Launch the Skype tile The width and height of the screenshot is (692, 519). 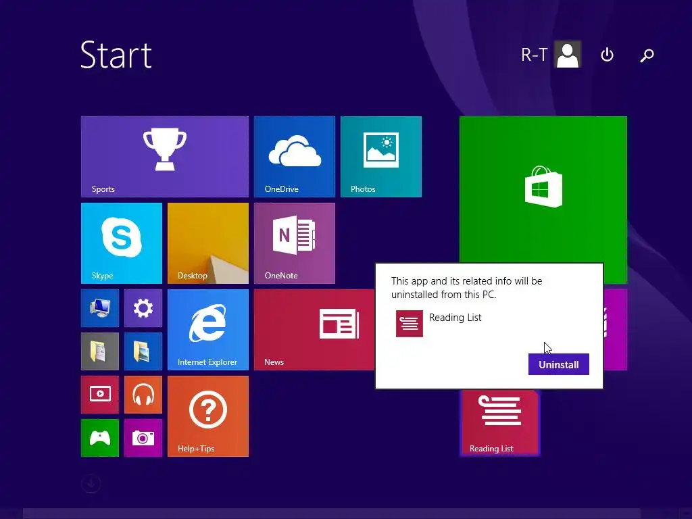(x=122, y=243)
